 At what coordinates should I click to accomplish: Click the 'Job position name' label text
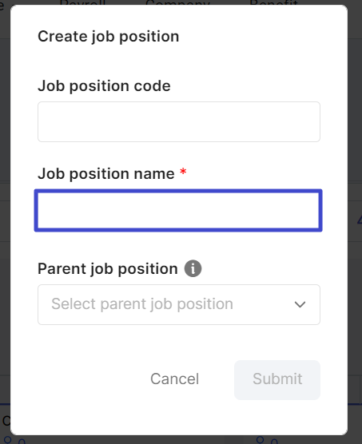pos(106,173)
